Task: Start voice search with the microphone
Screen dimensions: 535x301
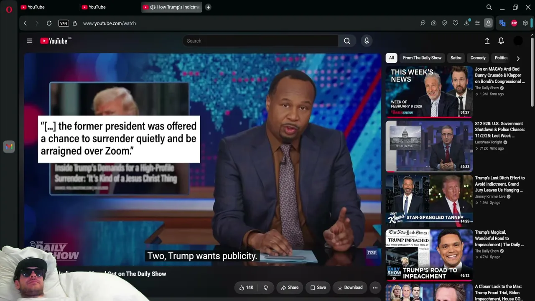Action: click(367, 41)
